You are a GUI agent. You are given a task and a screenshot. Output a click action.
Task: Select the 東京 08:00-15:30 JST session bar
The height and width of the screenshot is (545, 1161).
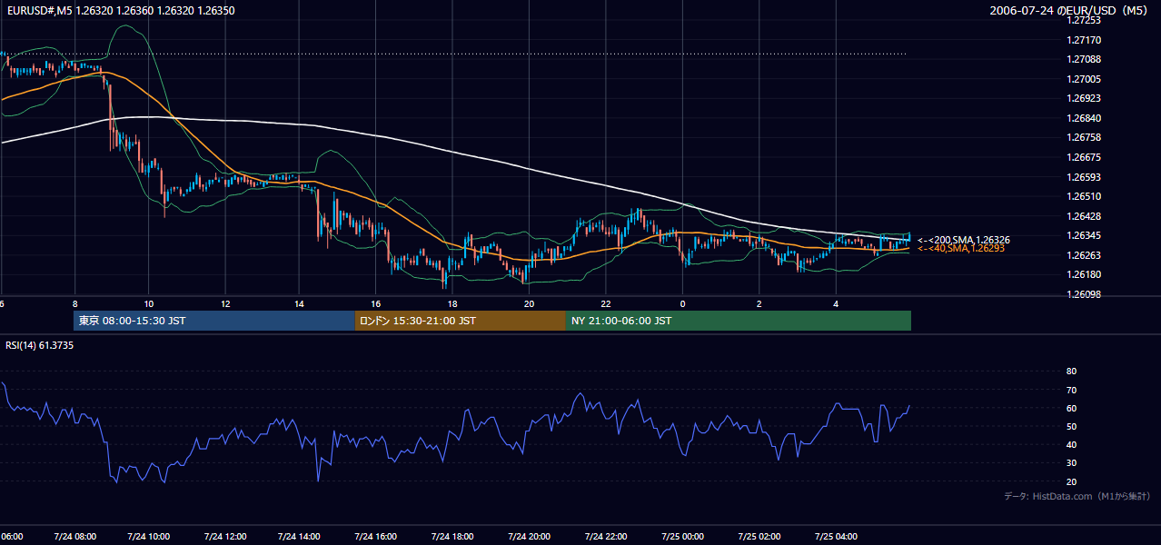(214, 321)
